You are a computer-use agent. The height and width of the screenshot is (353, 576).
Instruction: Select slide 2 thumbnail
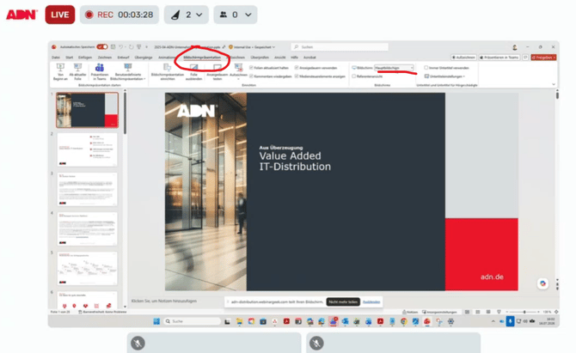pos(87,149)
